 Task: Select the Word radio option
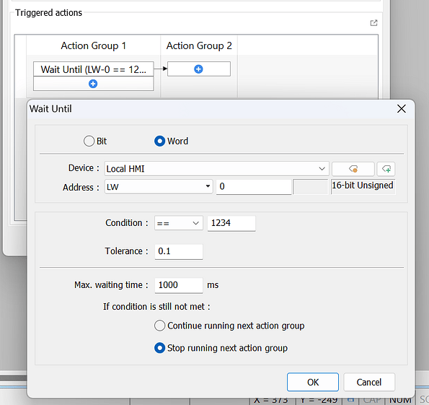coord(172,141)
